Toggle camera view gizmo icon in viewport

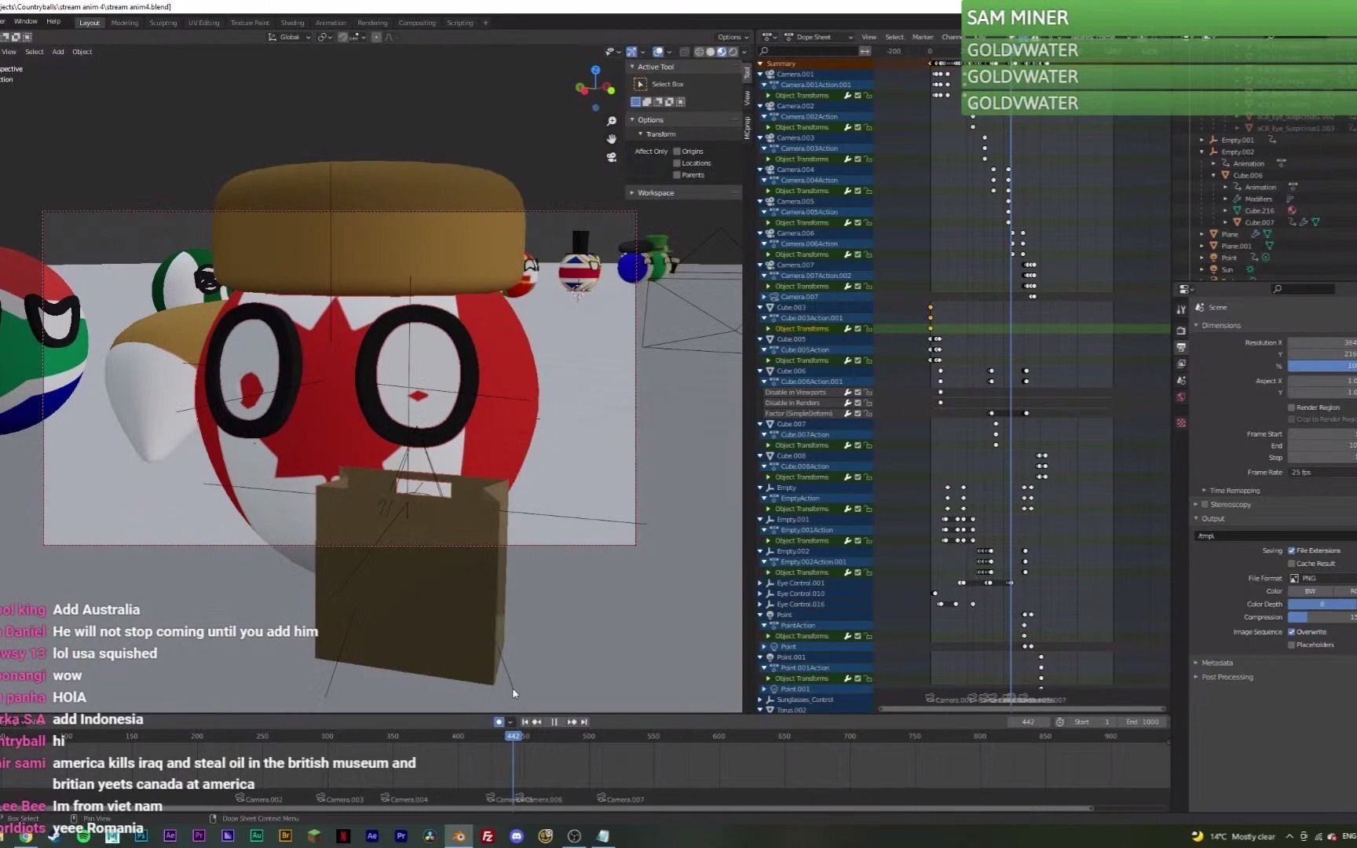coord(612,157)
